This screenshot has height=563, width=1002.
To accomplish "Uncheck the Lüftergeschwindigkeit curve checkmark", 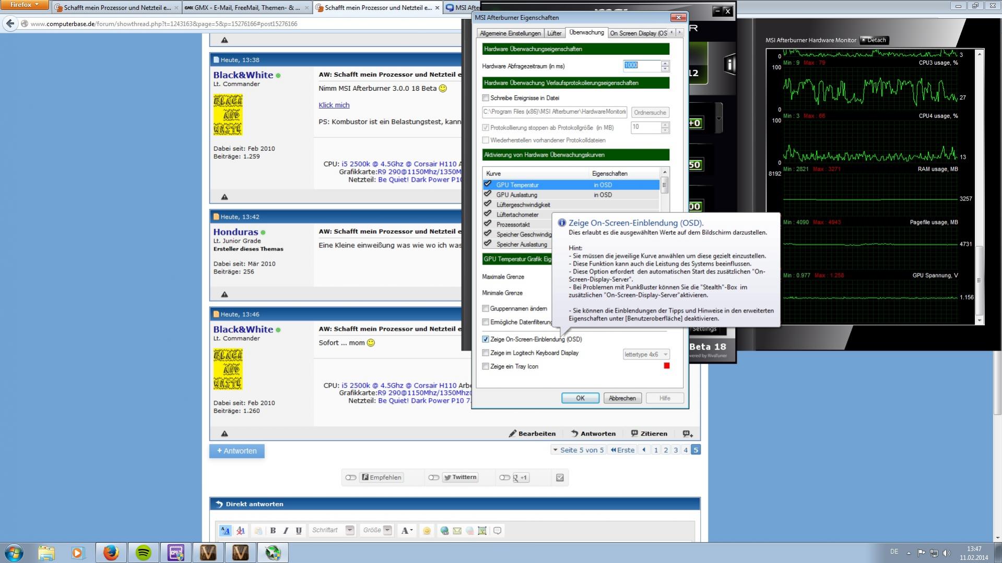I will point(488,204).
